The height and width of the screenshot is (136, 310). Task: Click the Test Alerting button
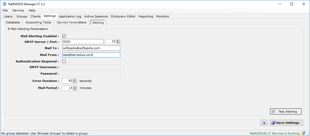[285, 111]
